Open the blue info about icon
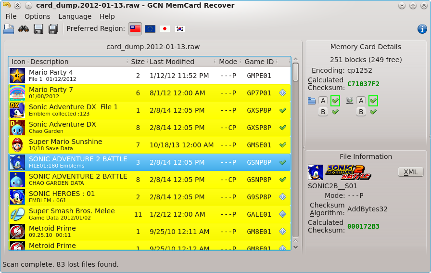This screenshot has height=273, width=431. point(422,29)
